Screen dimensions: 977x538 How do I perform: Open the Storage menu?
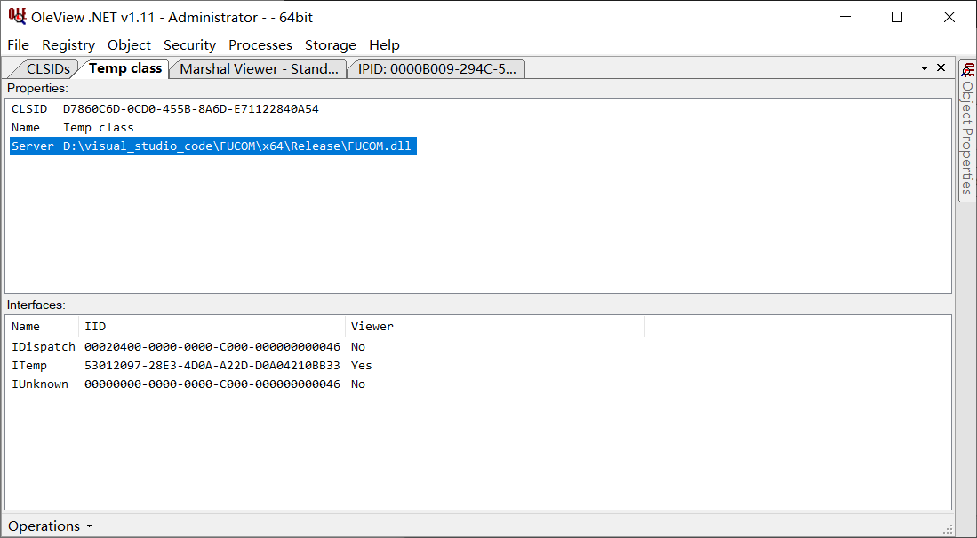click(x=330, y=44)
